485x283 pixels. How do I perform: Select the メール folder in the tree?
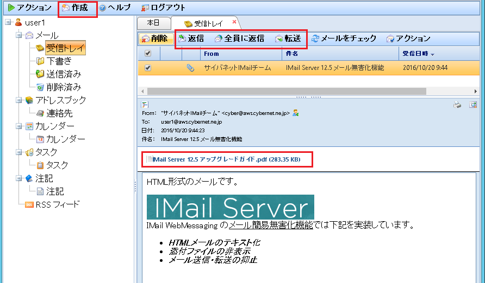click(47, 35)
